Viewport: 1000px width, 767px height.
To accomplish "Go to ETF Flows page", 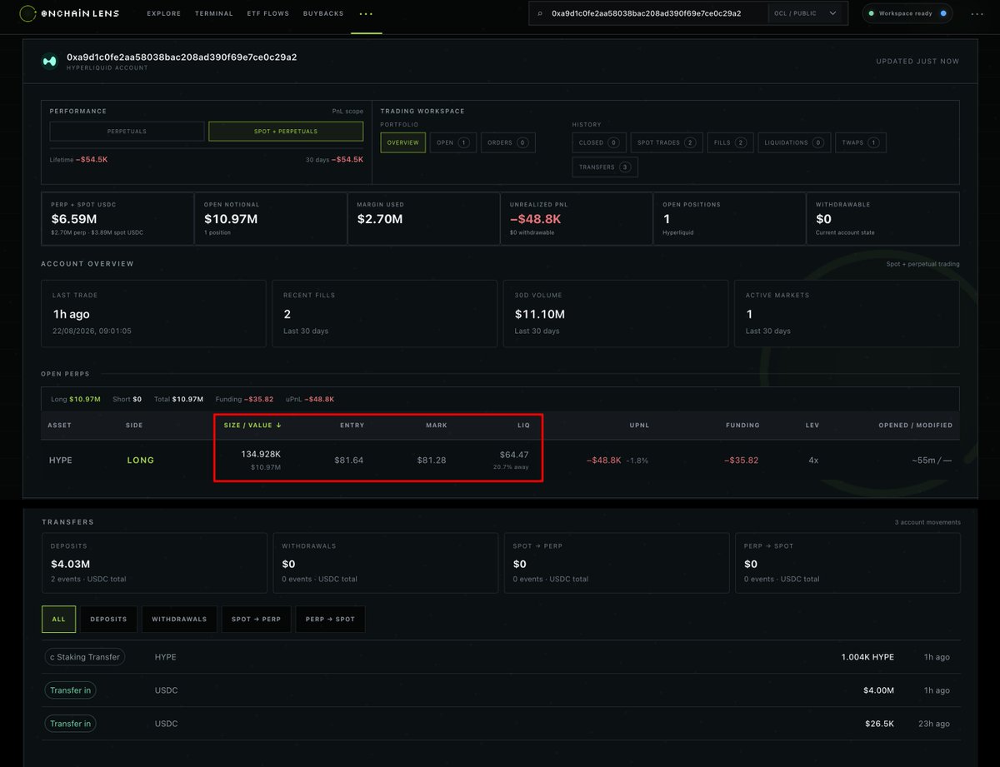I will (x=267, y=13).
